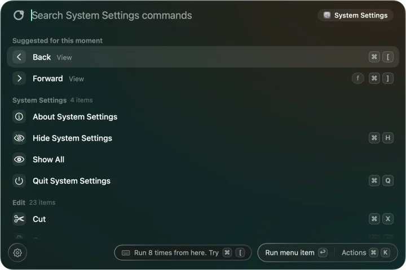Viewport: 406px width, 270px height.
Task: Click the return key icon next to Run menu item
Action: tap(323, 252)
